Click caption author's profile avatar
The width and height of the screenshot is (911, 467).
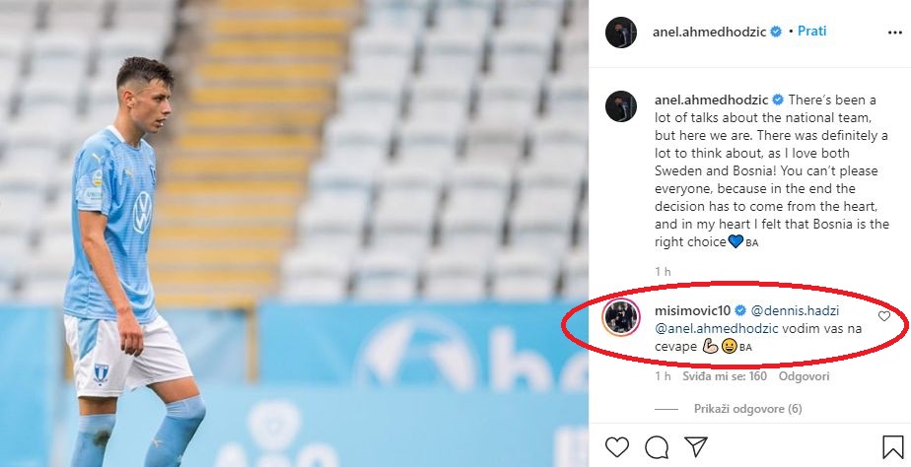click(621, 106)
